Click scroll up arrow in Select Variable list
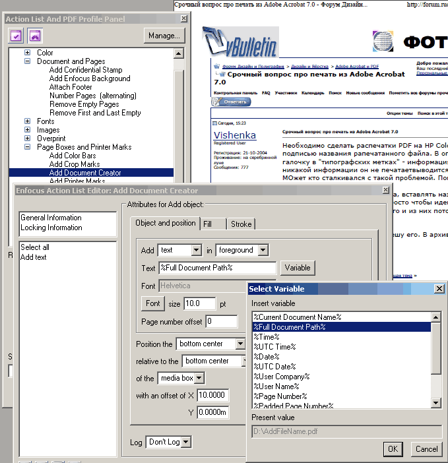448x463 pixels. [x=436, y=317]
